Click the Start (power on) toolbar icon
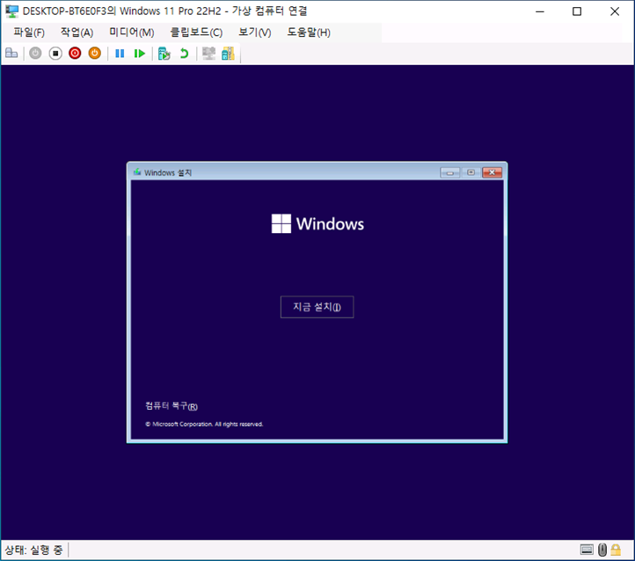 coord(35,53)
